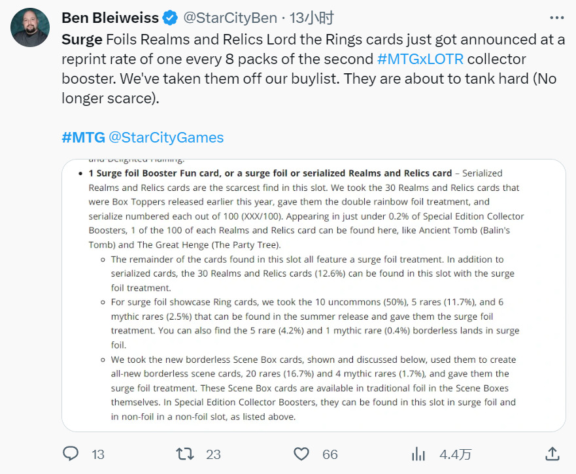This screenshot has height=474, width=576.
Task: Click the reply speech bubble icon
Action: pyautogui.click(x=71, y=454)
